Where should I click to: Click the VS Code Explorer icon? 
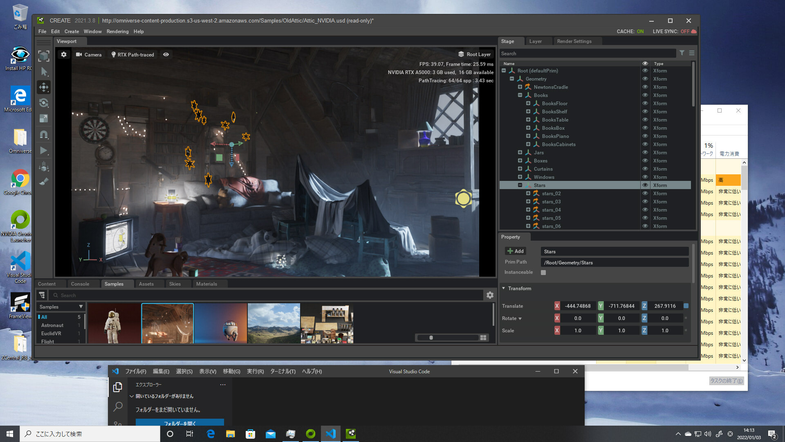118,387
